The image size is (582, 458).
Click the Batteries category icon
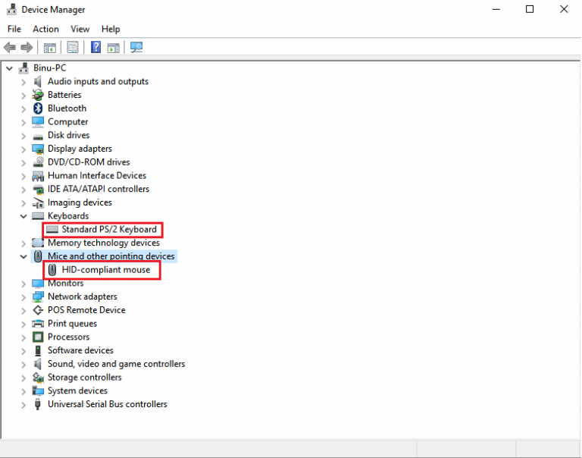38,95
